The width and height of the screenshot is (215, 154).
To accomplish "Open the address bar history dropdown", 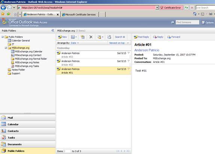I will (157, 7).
